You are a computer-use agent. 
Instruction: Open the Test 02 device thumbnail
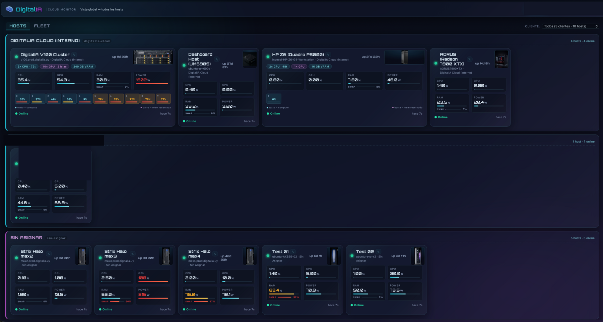[417, 256]
